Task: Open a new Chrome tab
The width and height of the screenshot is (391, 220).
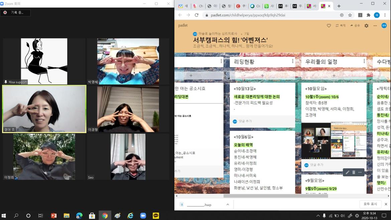Action: (x=339, y=6)
